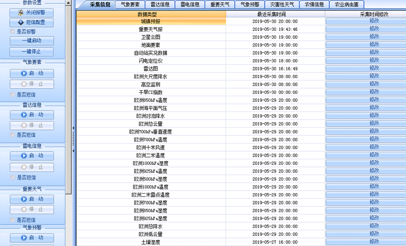Start 重要天气 collection with play icon

(x=32, y=199)
